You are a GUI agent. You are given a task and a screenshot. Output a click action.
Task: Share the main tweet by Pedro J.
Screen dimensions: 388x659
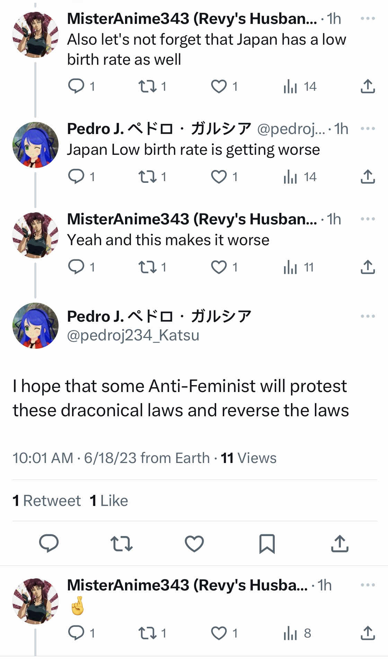339,543
